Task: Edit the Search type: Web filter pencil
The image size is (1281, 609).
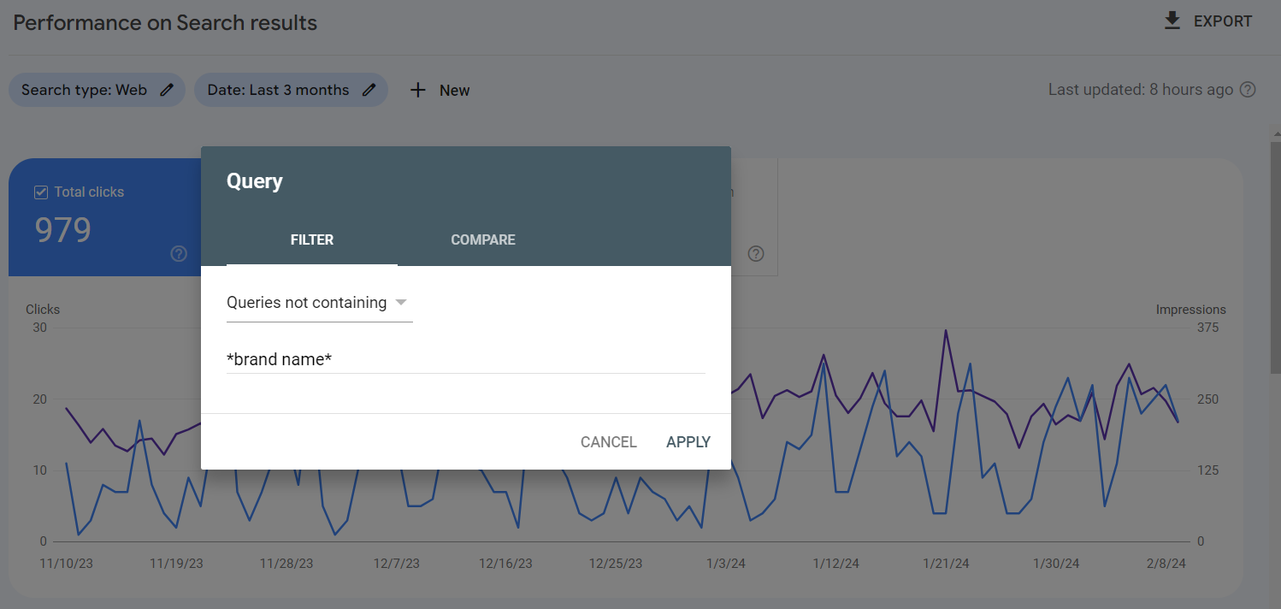Action: click(x=167, y=90)
